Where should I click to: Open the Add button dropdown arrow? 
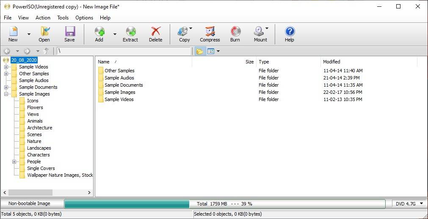[115, 34]
